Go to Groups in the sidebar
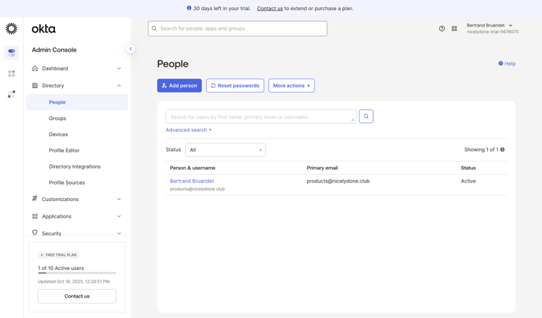 click(58, 118)
